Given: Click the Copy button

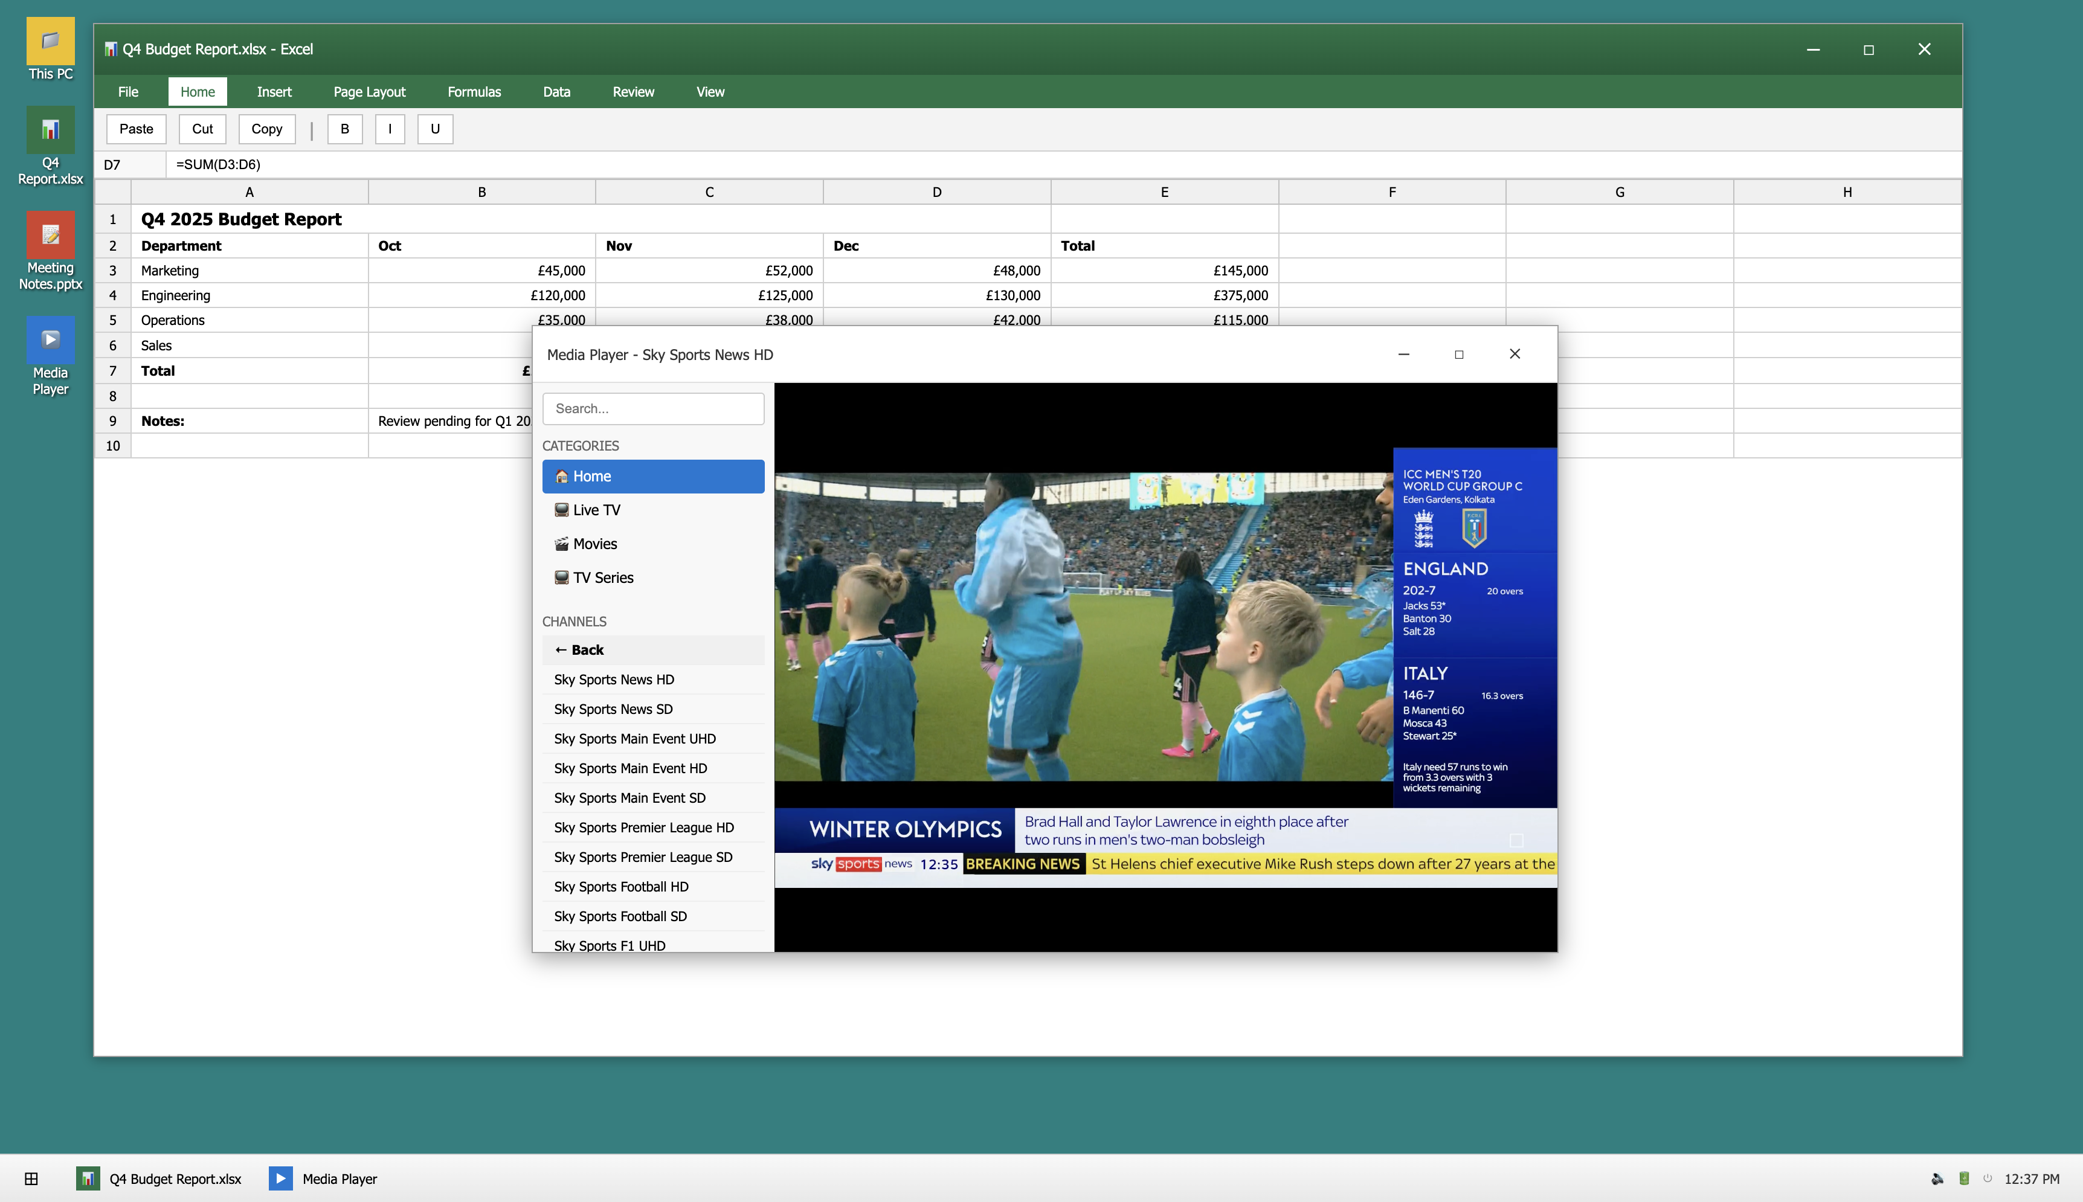Looking at the screenshot, I should pos(266,129).
